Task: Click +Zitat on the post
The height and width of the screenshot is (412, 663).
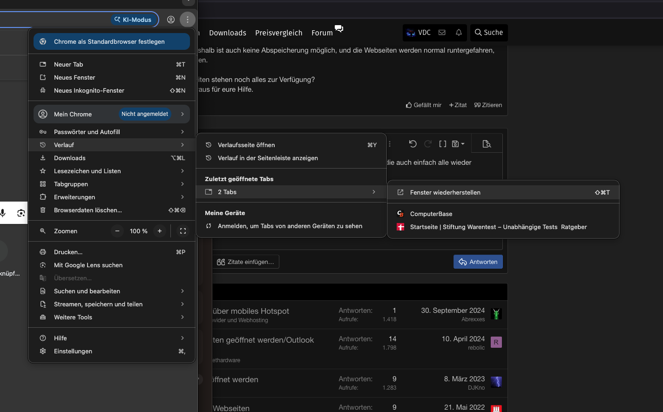Action: coord(458,105)
